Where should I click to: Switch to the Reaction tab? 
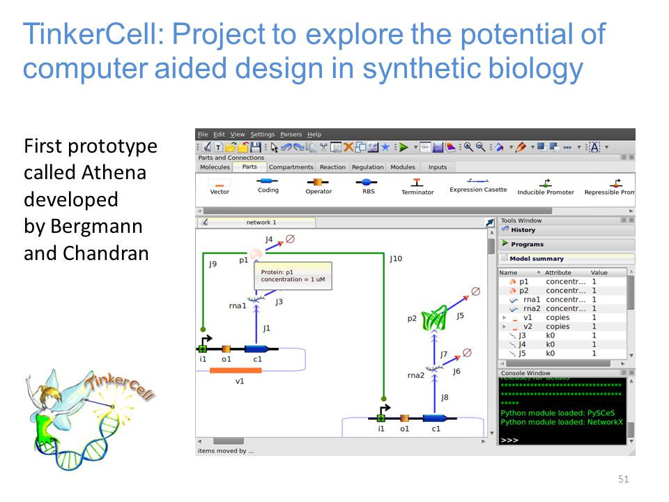point(332,167)
